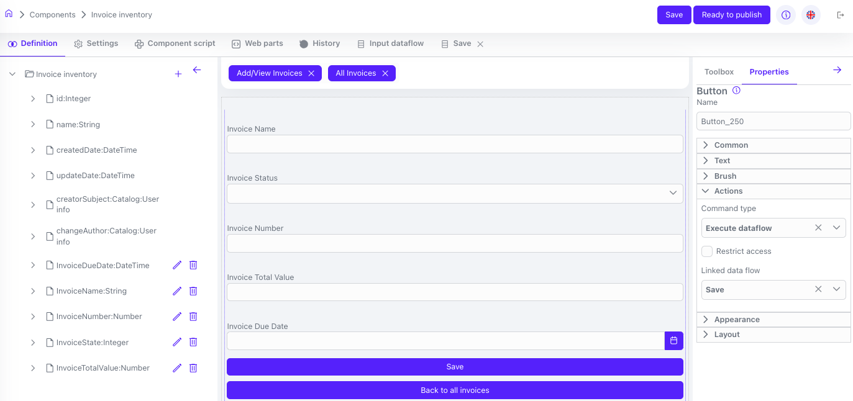Clear the Linked data flow selection
The height and width of the screenshot is (401, 853).
pyautogui.click(x=818, y=289)
